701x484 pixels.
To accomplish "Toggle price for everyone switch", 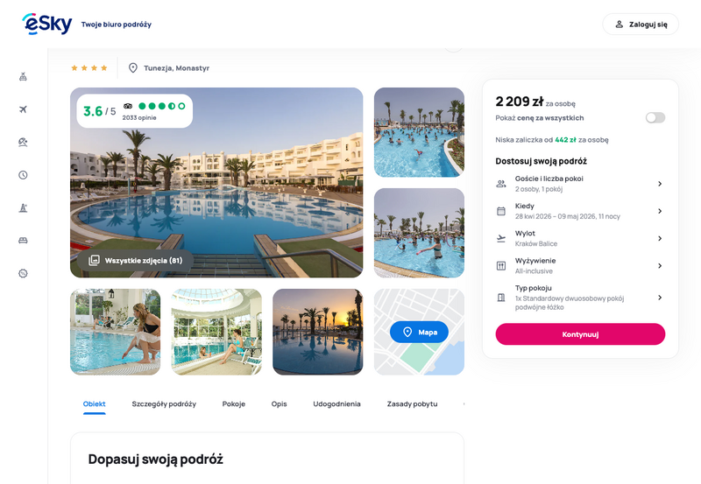I will pos(655,118).
